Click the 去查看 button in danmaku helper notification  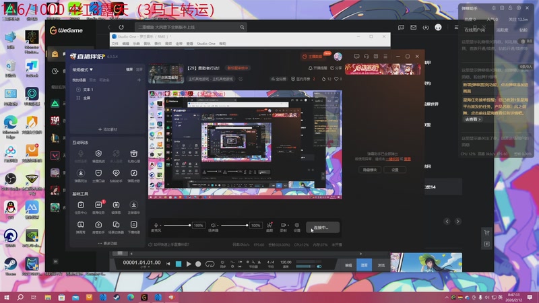[473, 119]
